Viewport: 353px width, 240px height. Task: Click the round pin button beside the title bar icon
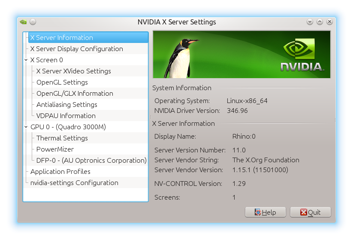pos(33,22)
